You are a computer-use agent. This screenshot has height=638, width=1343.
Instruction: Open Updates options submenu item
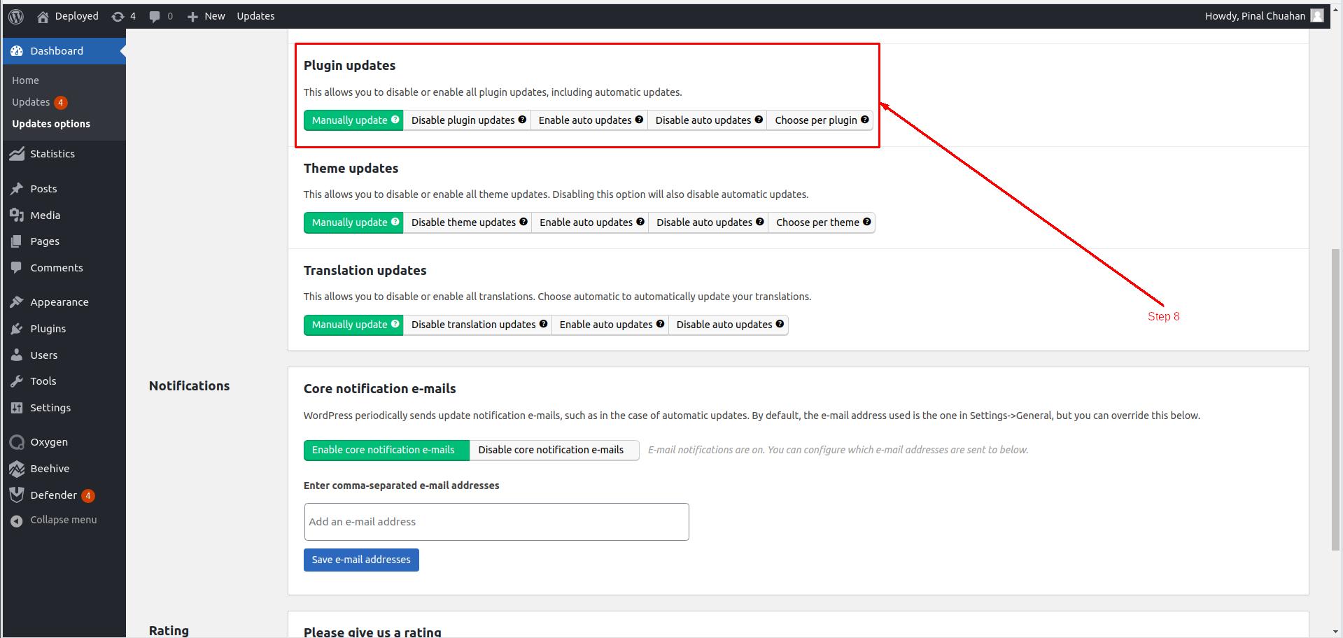(x=51, y=124)
